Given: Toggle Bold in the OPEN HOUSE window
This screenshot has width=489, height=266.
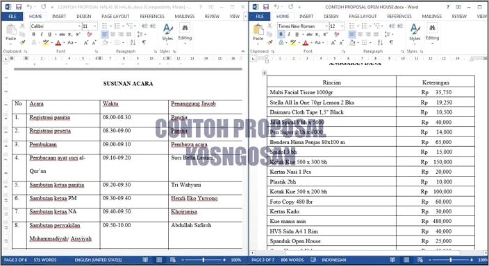Looking at the screenshot, I should [281, 34].
